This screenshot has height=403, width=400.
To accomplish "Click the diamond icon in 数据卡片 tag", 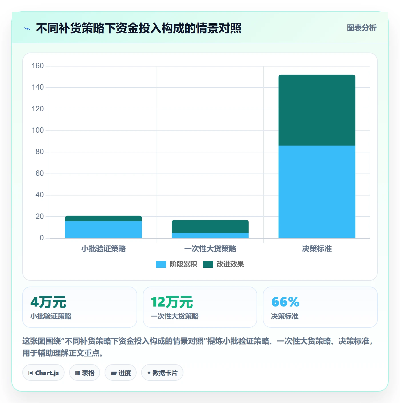I will click(x=149, y=372).
